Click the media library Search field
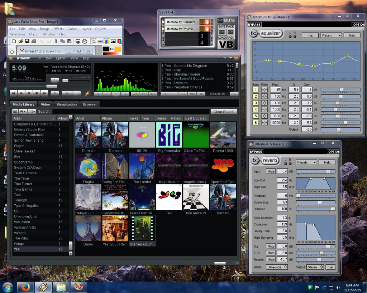This screenshot has height=293, width=367. [130, 112]
